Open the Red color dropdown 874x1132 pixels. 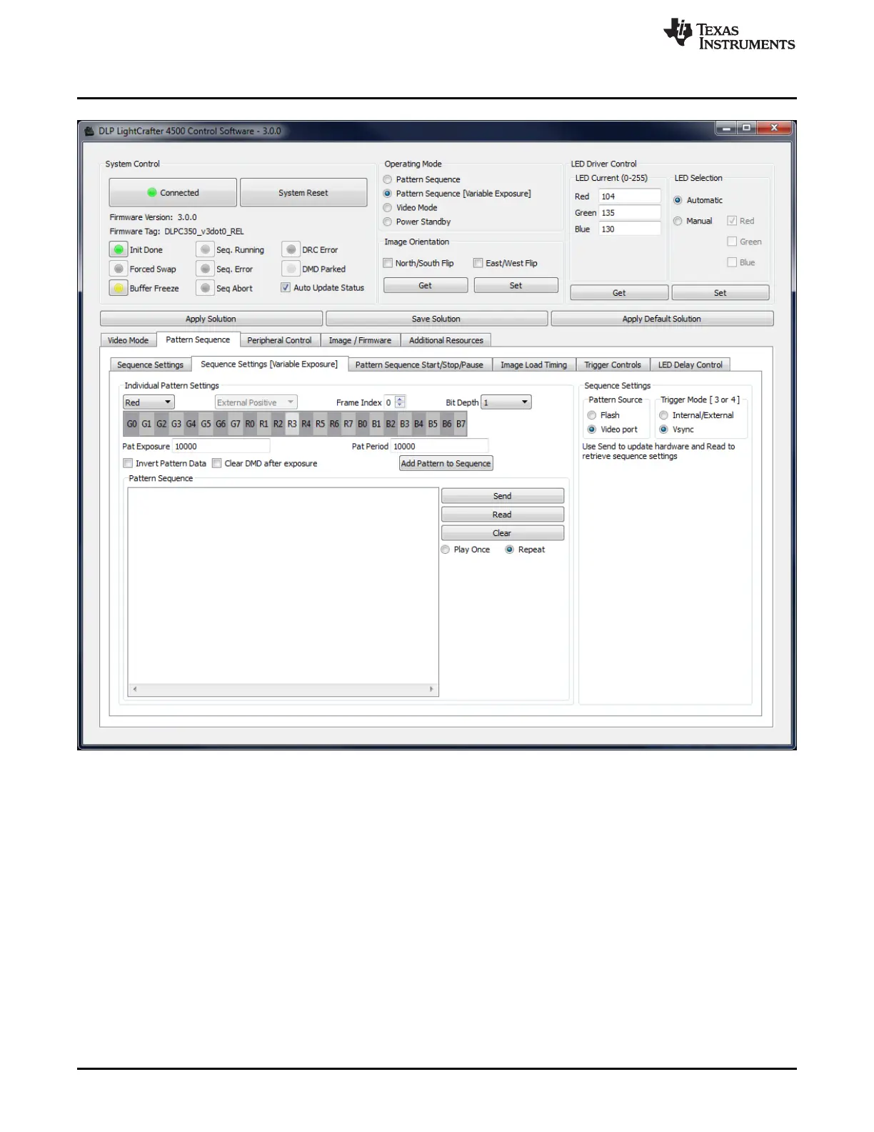(x=149, y=402)
